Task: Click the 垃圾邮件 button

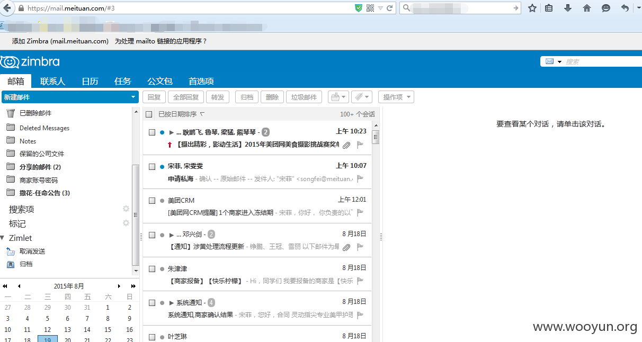Action: pyautogui.click(x=304, y=97)
